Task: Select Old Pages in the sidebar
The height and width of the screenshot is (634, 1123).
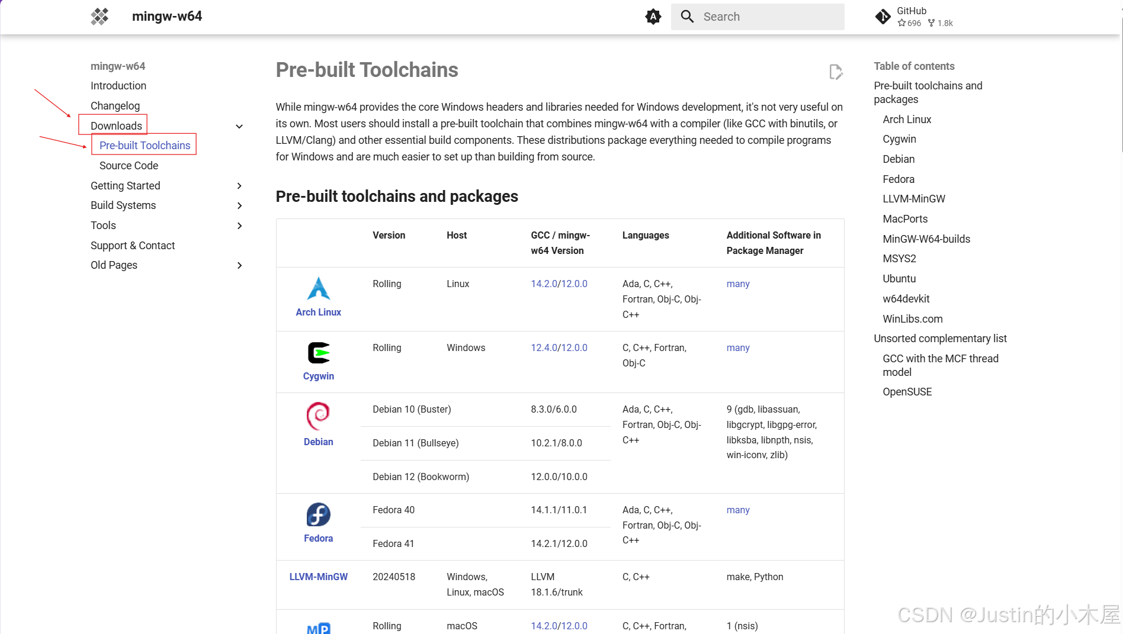Action: point(114,265)
